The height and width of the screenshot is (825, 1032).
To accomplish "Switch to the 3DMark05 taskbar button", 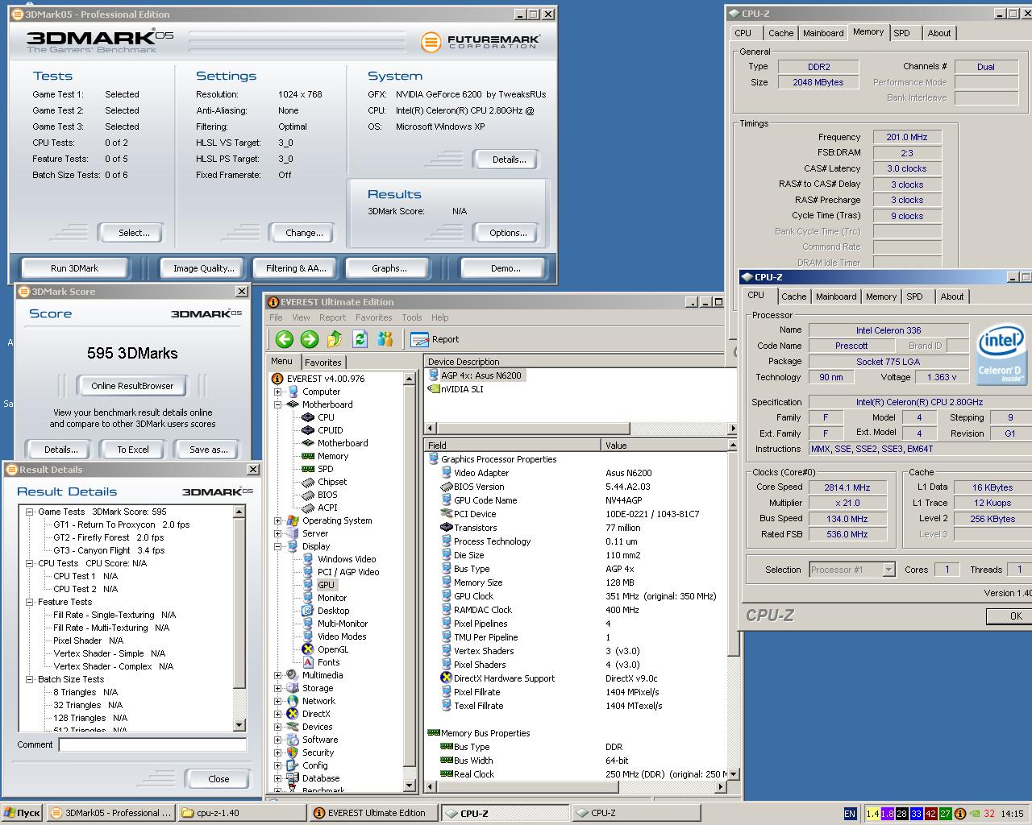I will pos(110,813).
